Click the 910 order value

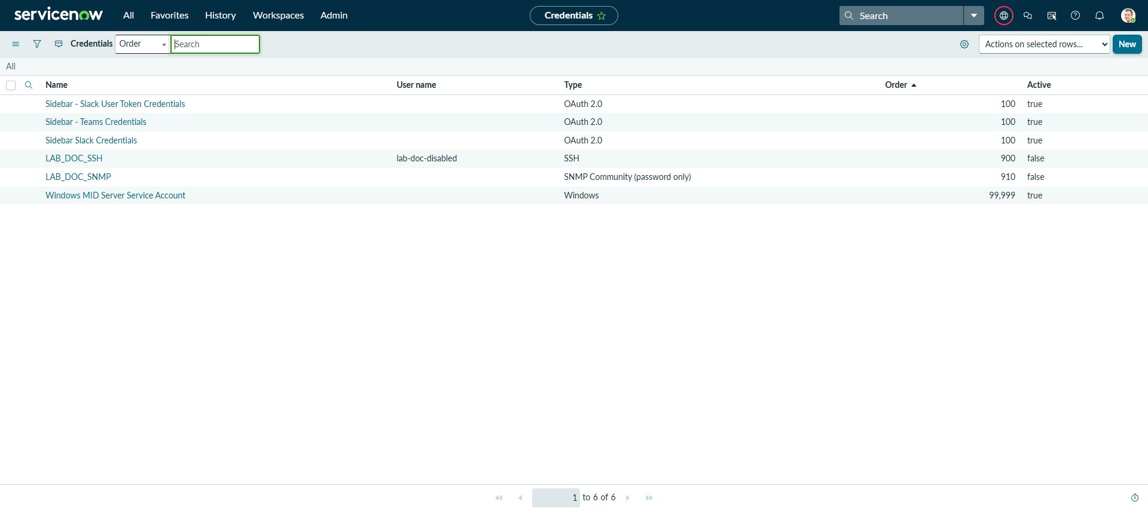click(x=1008, y=177)
